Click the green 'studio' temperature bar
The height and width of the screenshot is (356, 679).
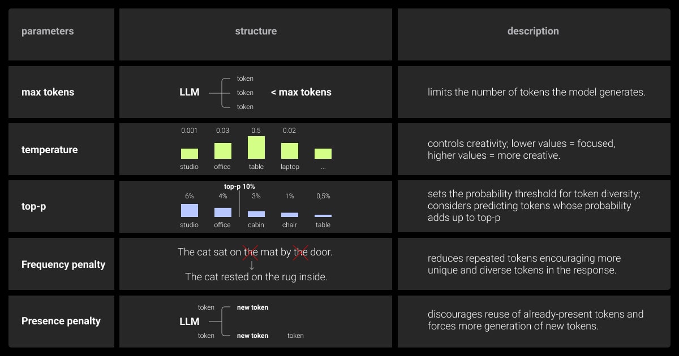coord(190,154)
